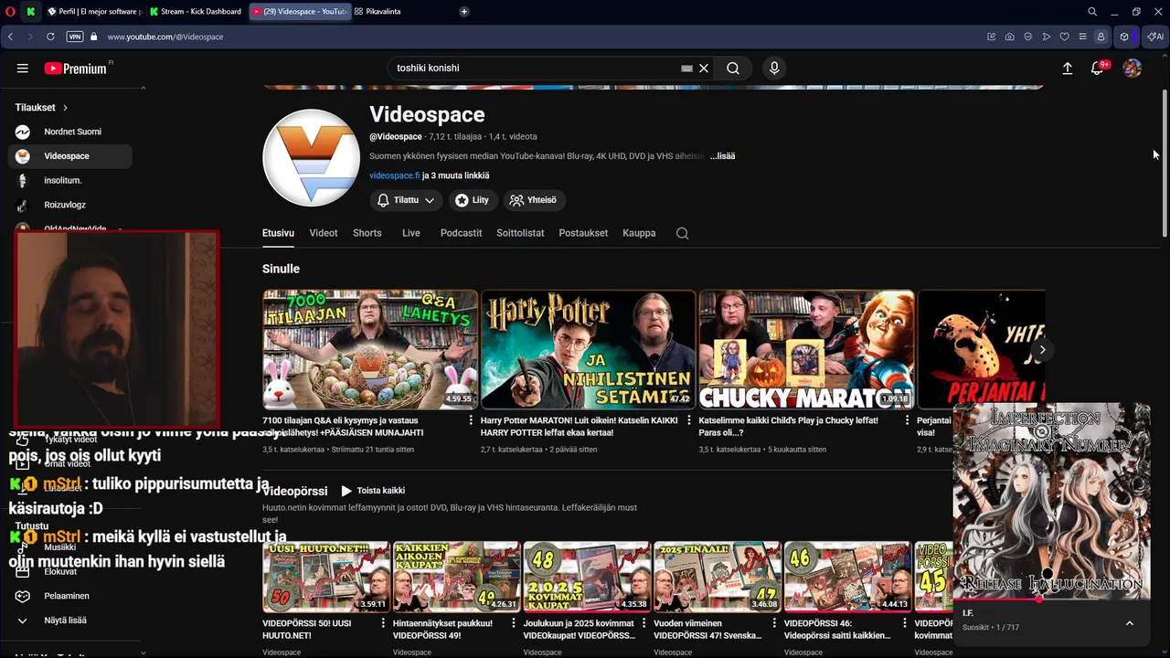Open the Opera main menu logo
Screen dimensions: 1170x658
(x=9, y=12)
